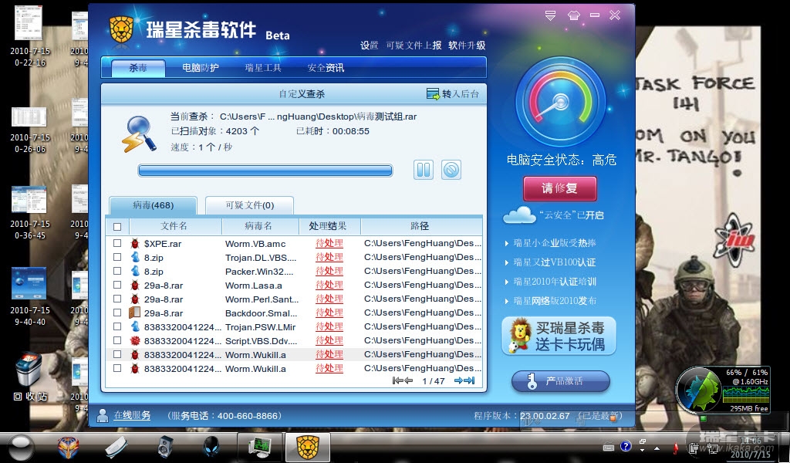The height and width of the screenshot is (463, 790).
Task: Click the monitor taskbar icon
Action: click(x=260, y=447)
